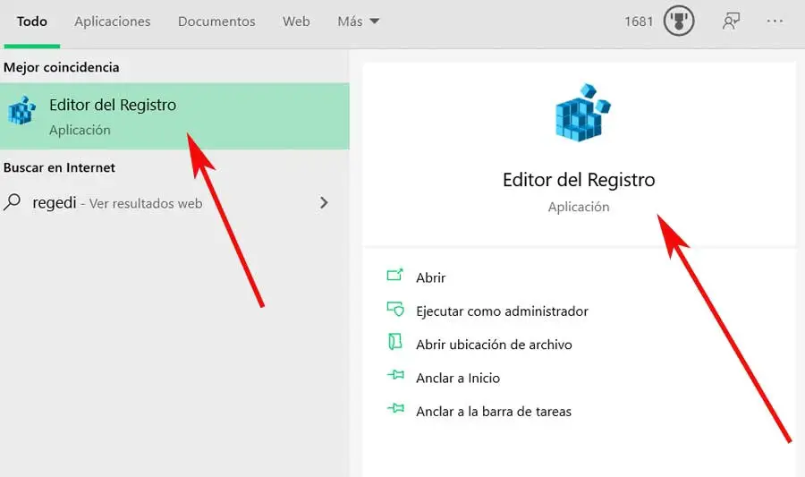Click the shield icon for run as administrator
The width and height of the screenshot is (805, 477).
tap(395, 309)
